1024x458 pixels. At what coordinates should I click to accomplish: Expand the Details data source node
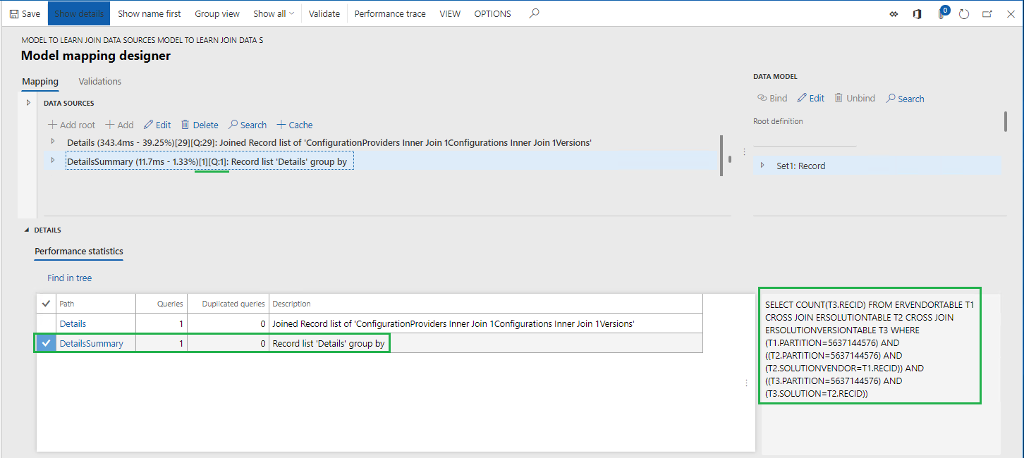tap(53, 142)
